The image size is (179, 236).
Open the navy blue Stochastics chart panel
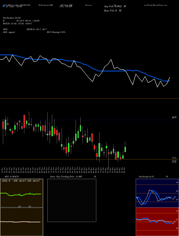pyautogui.click(x=157, y=193)
